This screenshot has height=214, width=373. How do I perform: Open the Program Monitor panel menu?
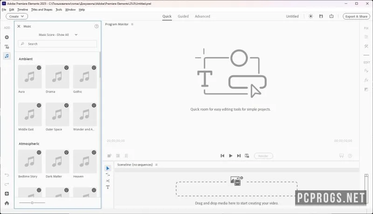click(132, 24)
